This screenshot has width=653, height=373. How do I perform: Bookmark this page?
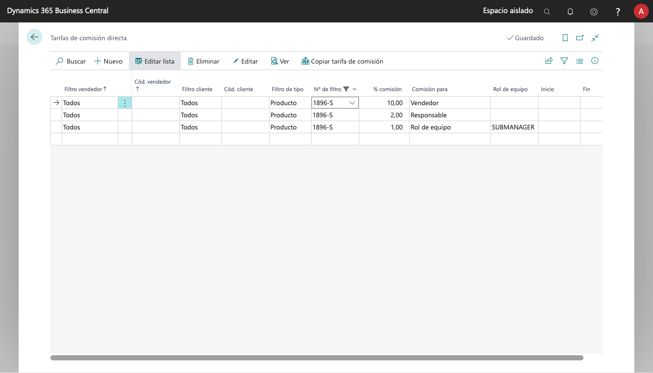[x=565, y=38]
